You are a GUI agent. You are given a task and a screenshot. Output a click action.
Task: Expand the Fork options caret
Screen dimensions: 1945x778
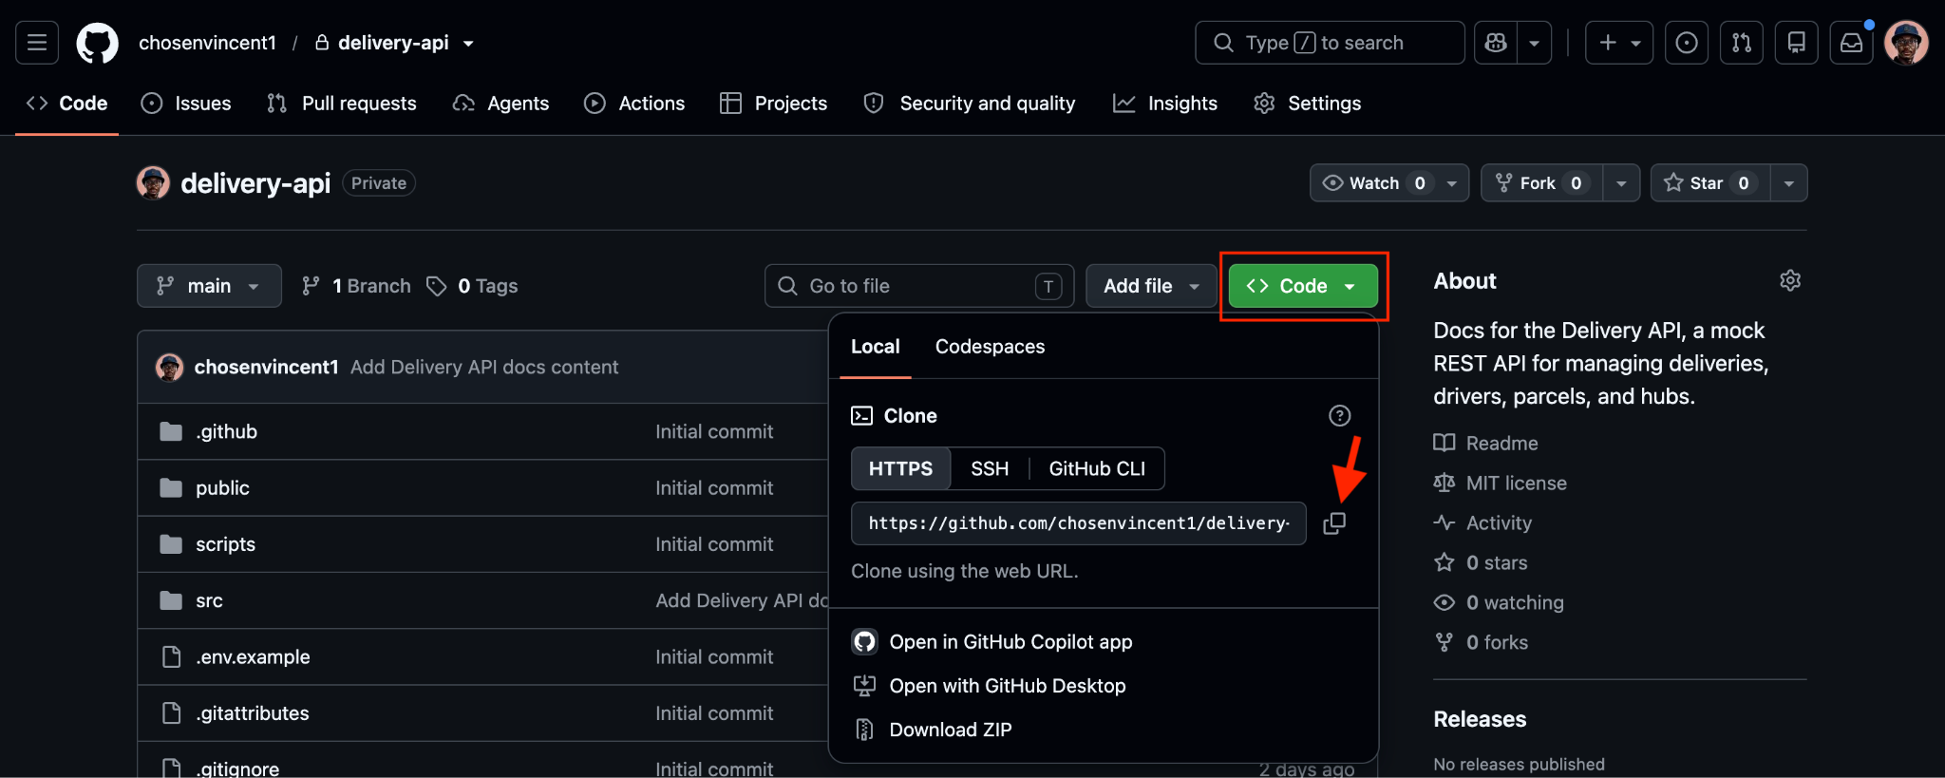tap(1621, 183)
